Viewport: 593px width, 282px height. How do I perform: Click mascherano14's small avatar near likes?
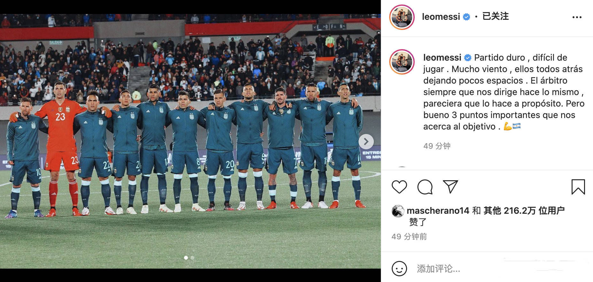point(398,211)
